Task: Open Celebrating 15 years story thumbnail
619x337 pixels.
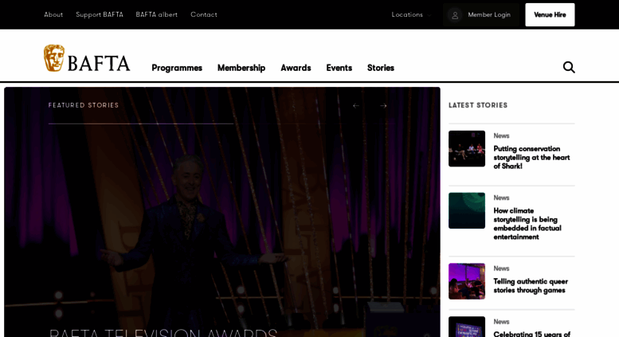Action: [x=467, y=327]
